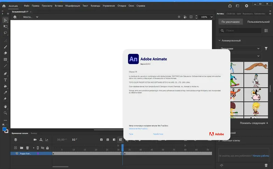The image size is (273, 169).
Task: Open the stage zoom 100% dropdown
Action: click(x=212, y=17)
